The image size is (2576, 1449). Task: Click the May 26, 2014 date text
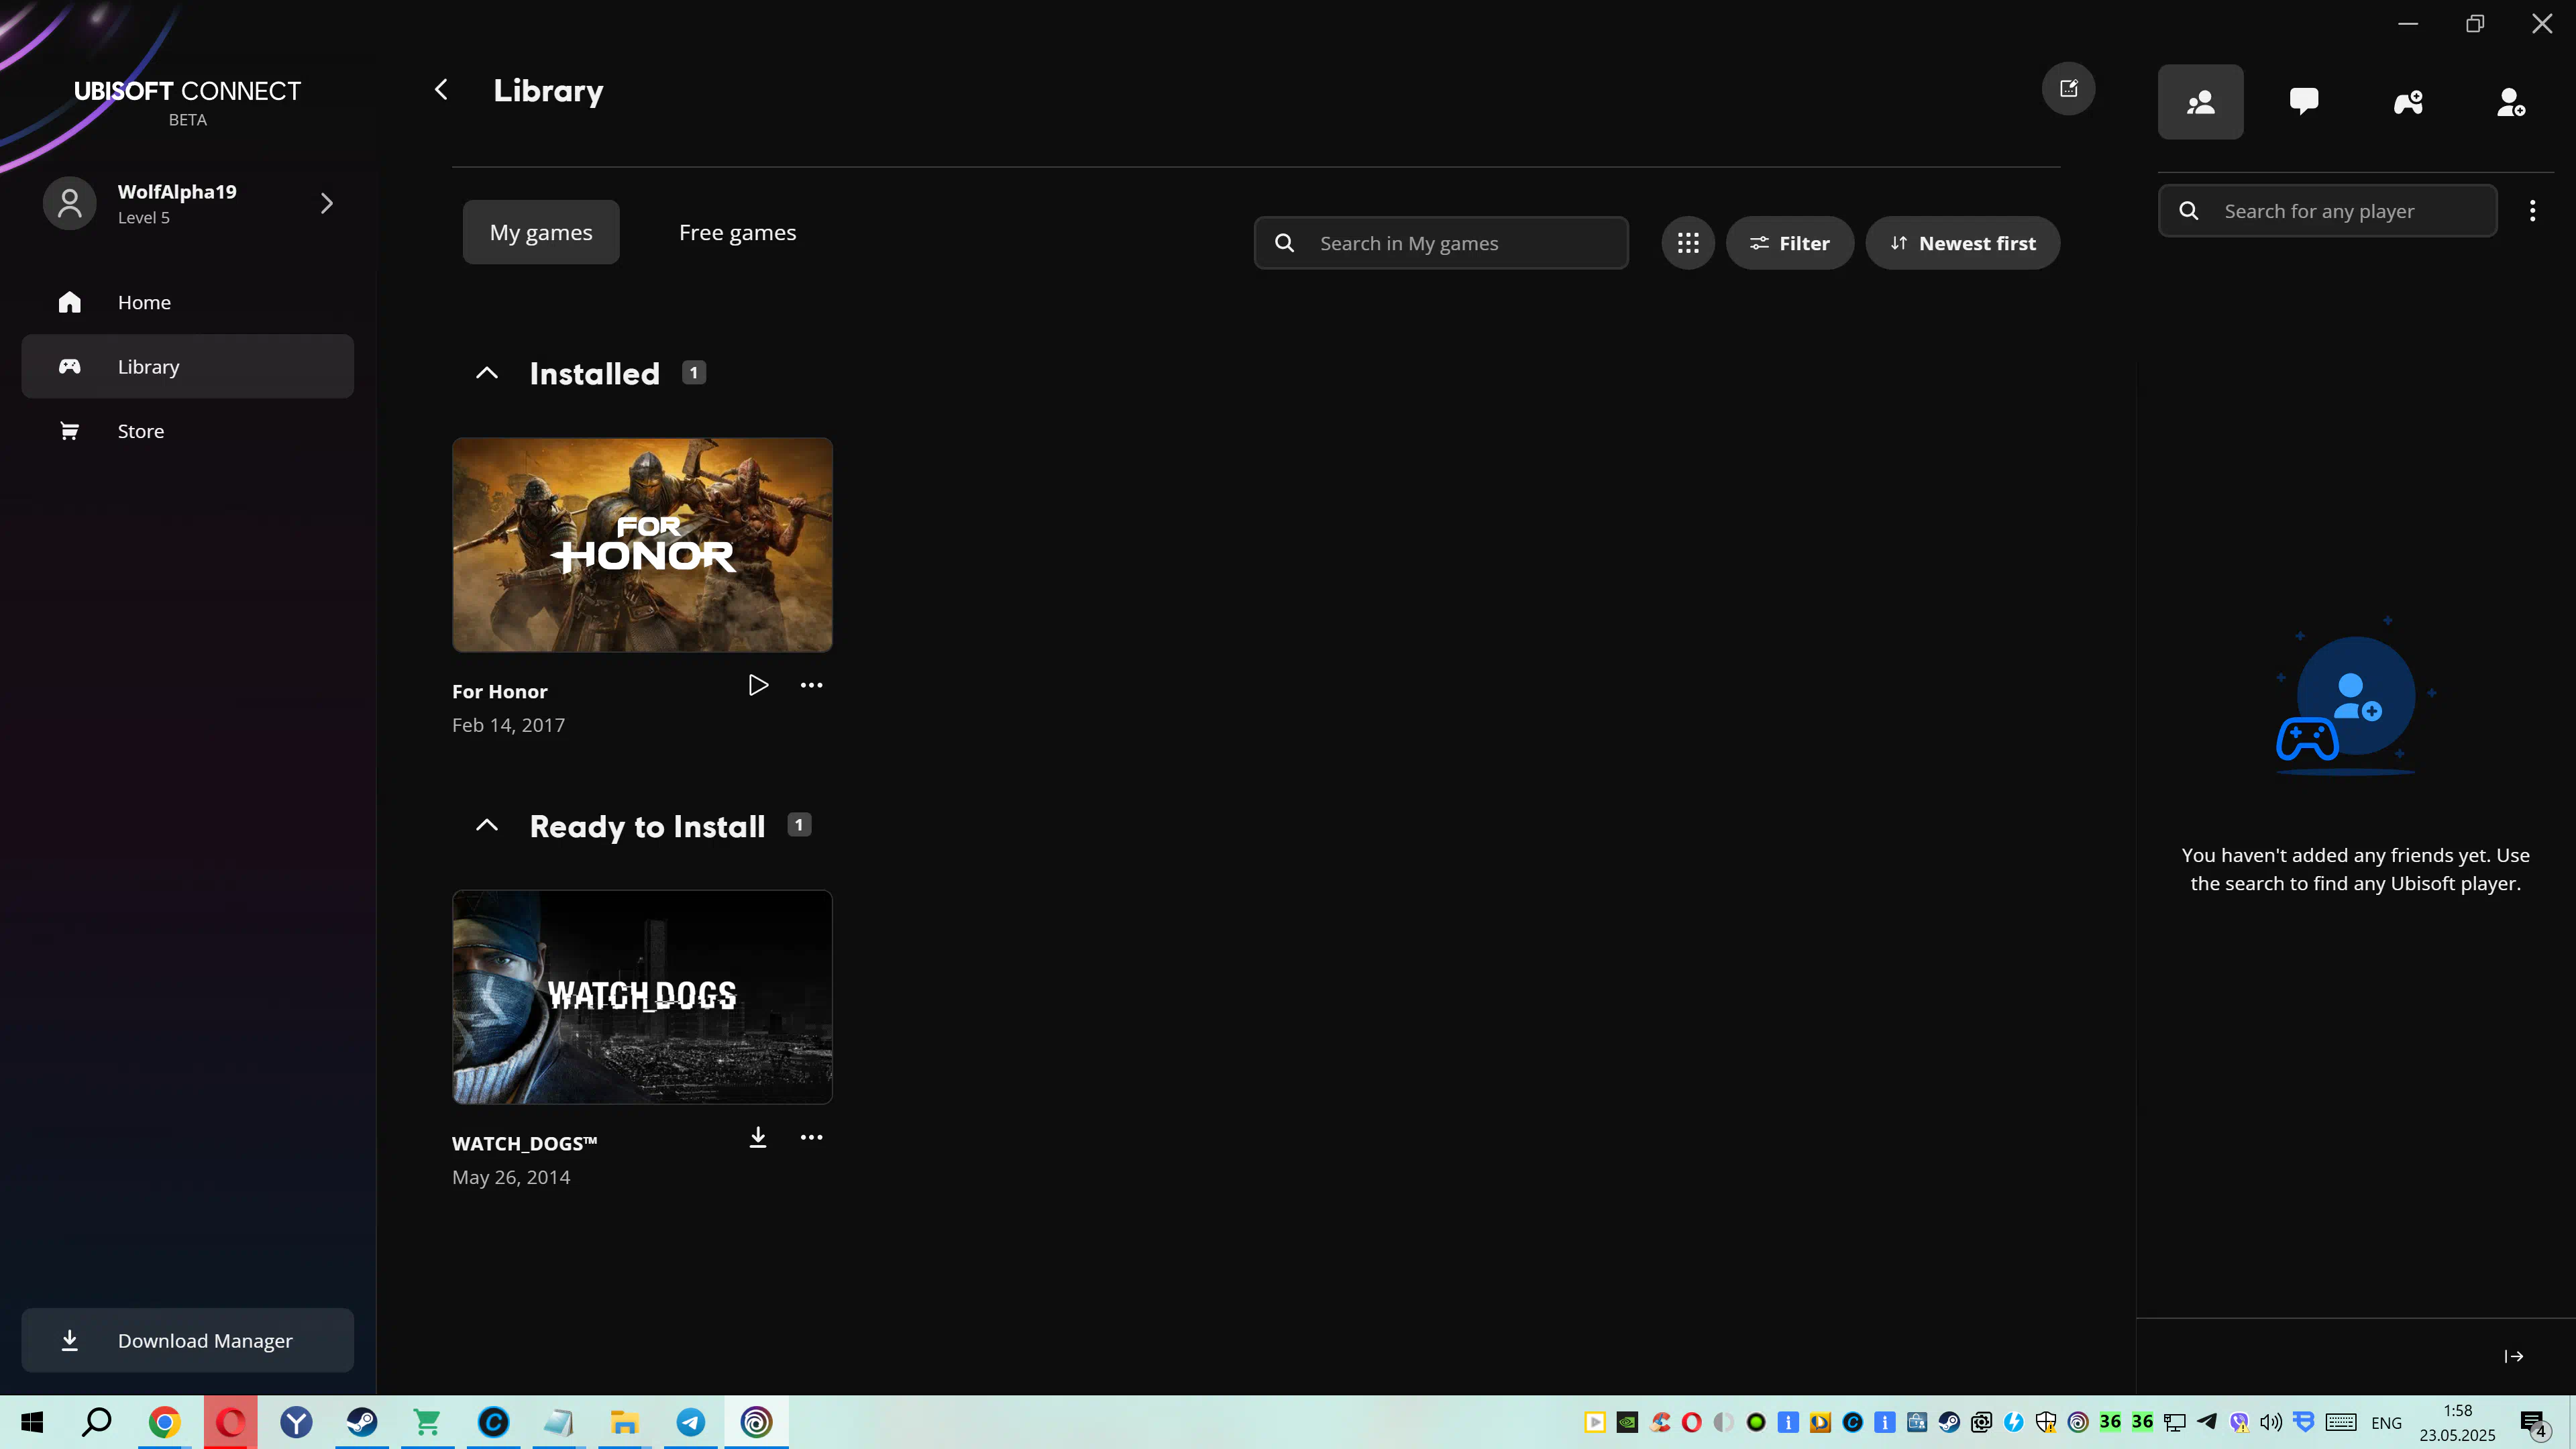pyautogui.click(x=511, y=1177)
